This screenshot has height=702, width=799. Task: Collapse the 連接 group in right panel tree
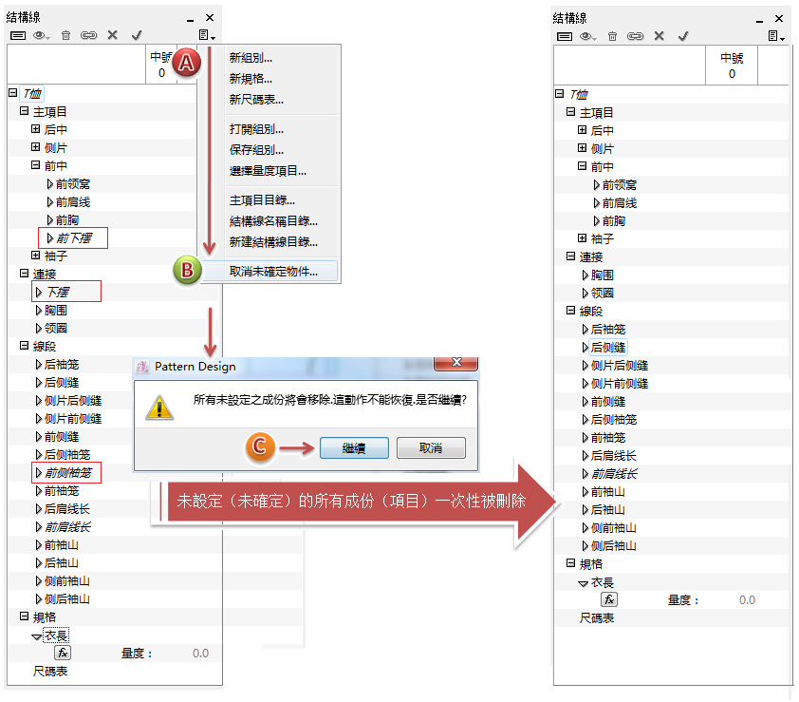coord(571,256)
